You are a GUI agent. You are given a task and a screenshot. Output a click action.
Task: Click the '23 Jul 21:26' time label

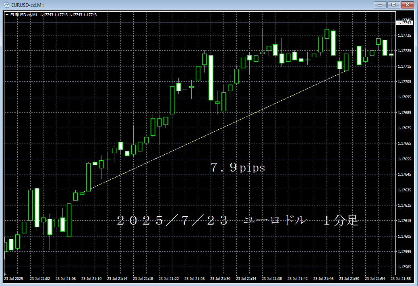(195, 278)
